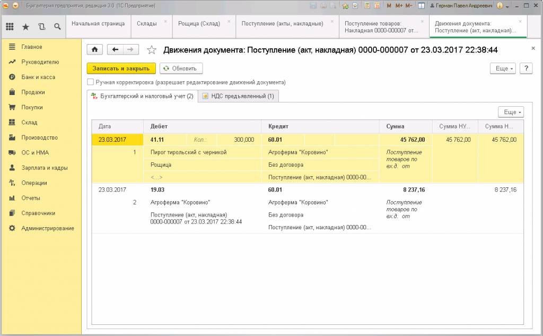The image size is (543, 336).
Task: Click the Сумма column header
Action: (406, 126)
